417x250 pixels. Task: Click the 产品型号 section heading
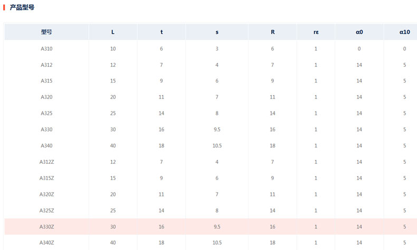tap(23, 8)
